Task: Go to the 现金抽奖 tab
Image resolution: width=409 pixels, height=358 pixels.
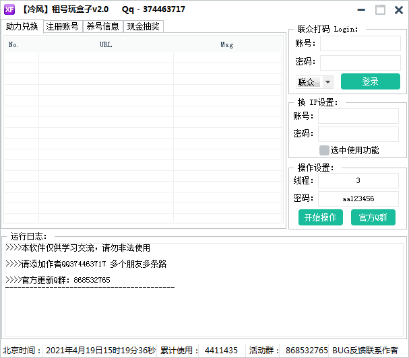Action: click(x=144, y=26)
